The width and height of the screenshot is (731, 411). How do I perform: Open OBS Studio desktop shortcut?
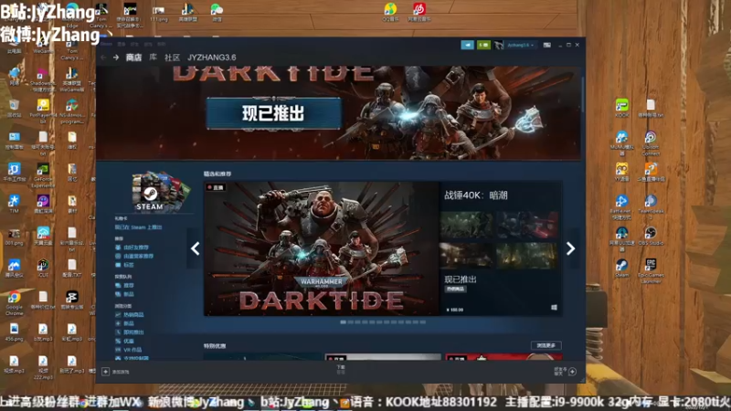651,236
